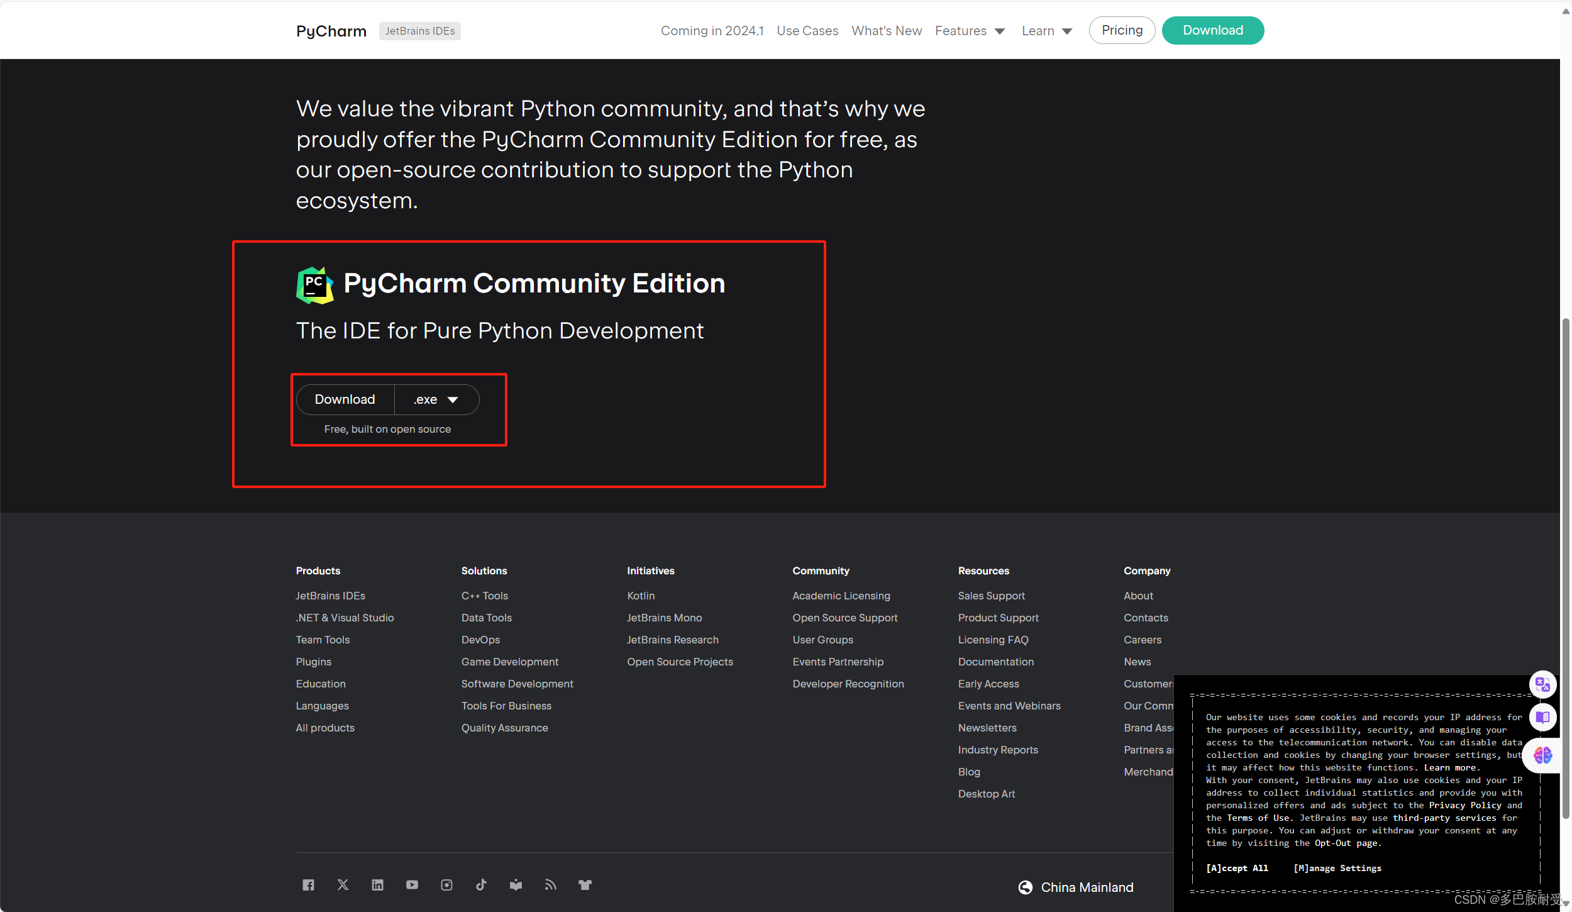Viewport: 1572px width, 912px height.
Task: Open the reader-mode book floating icon
Action: [1542, 717]
